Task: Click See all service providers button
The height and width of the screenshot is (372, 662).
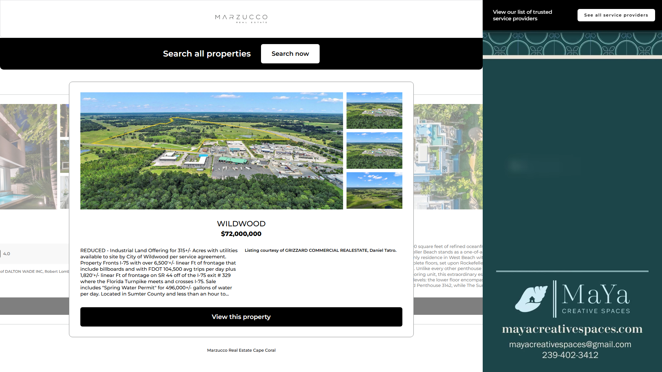Action: (616, 15)
